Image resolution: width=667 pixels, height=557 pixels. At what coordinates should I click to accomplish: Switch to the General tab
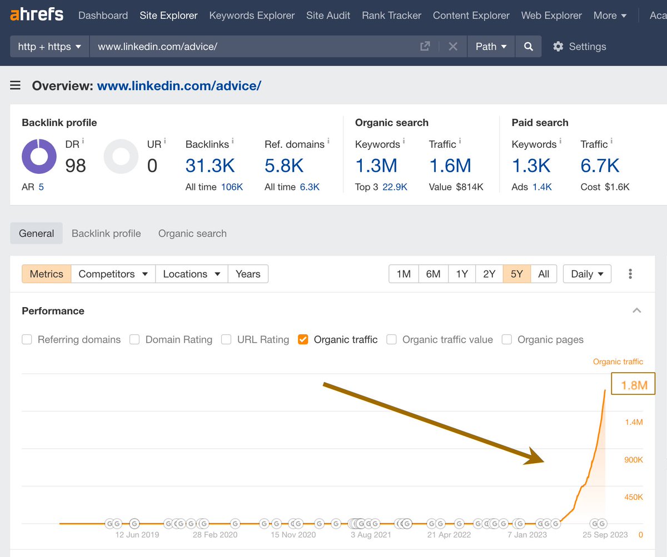(x=37, y=234)
